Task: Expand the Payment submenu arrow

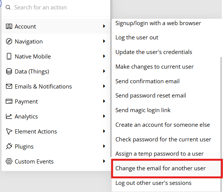Action: tap(104, 101)
